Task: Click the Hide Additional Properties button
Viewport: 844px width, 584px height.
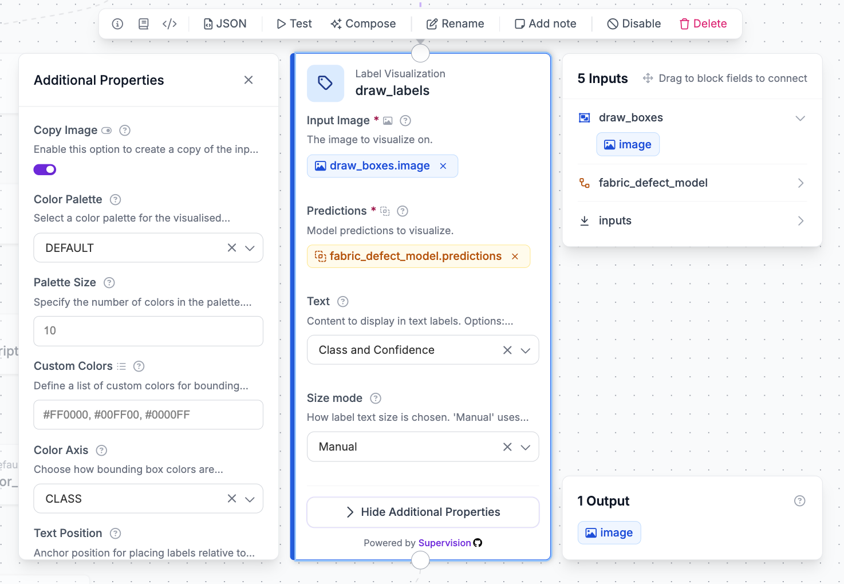Action: click(423, 512)
